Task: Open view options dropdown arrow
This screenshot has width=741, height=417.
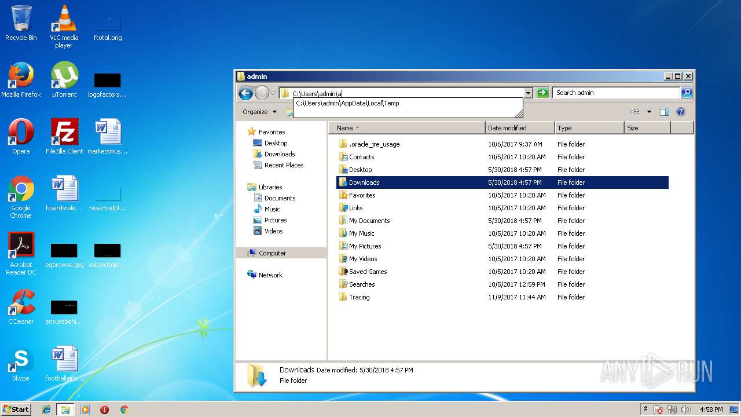Action: click(x=649, y=112)
